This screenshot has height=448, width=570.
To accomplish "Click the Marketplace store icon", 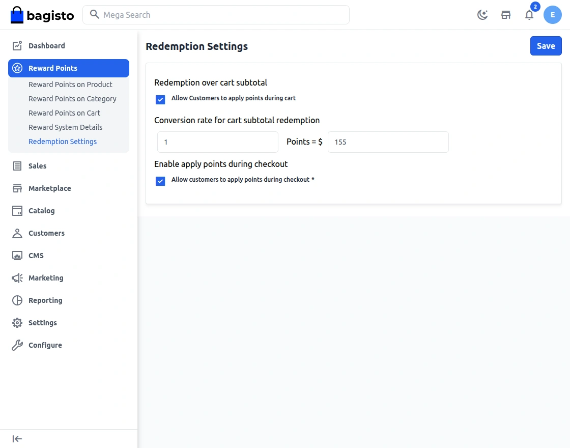I will [x=17, y=188].
